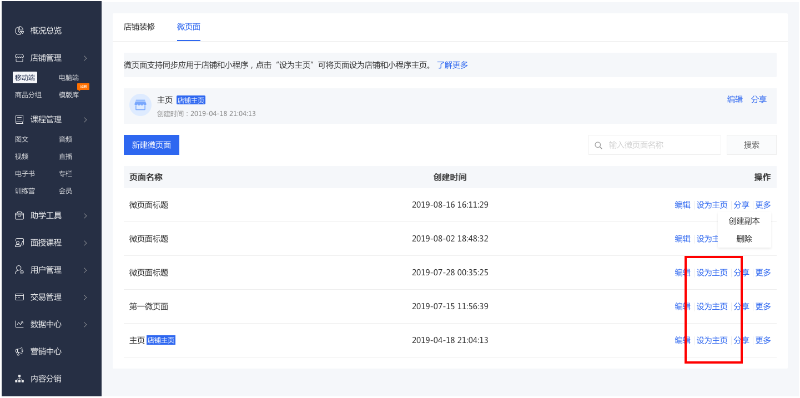
Task: Click the 面授课程 sidebar icon
Action: [19, 243]
